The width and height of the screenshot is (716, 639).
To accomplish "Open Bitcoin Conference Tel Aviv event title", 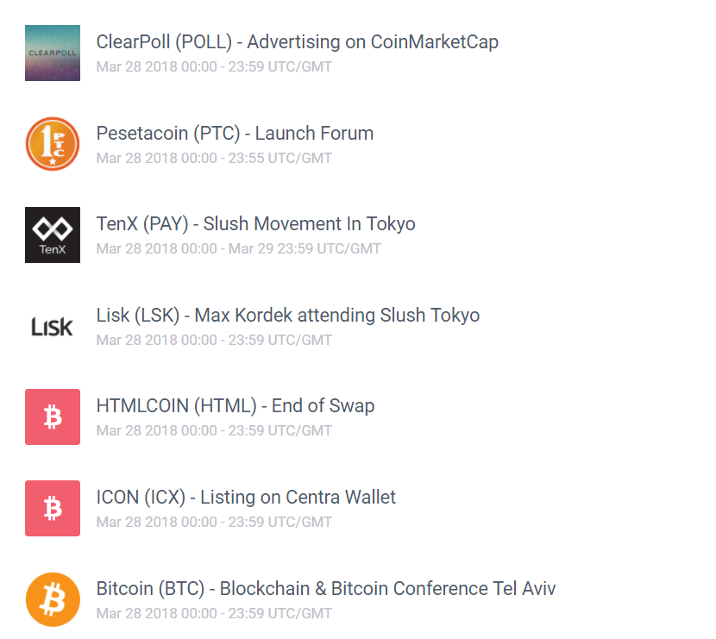I will 325,588.
